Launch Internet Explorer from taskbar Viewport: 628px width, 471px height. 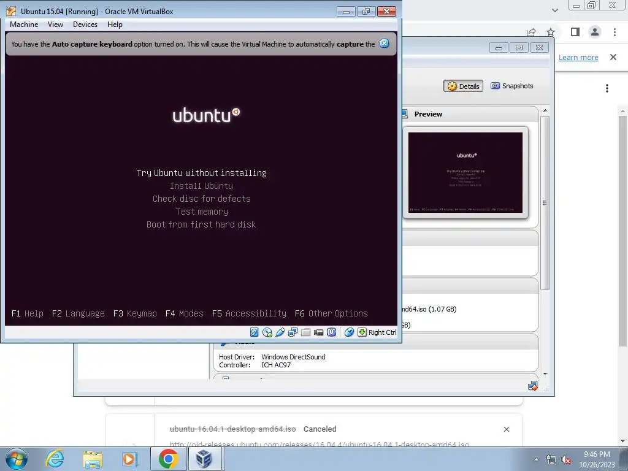tap(55, 459)
